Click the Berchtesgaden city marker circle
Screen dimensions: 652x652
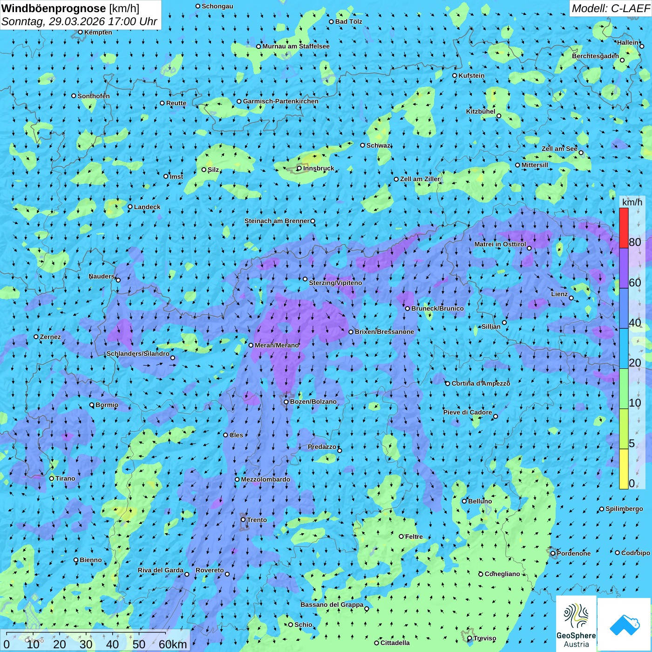(x=622, y=60)
